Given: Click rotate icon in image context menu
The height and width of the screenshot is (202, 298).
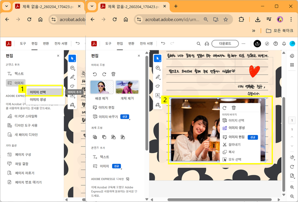Looking at the screenshot, I should point(224,108).
